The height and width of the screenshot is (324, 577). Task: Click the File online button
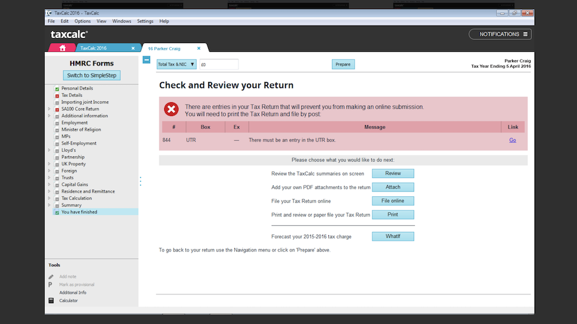coord(393,201)
